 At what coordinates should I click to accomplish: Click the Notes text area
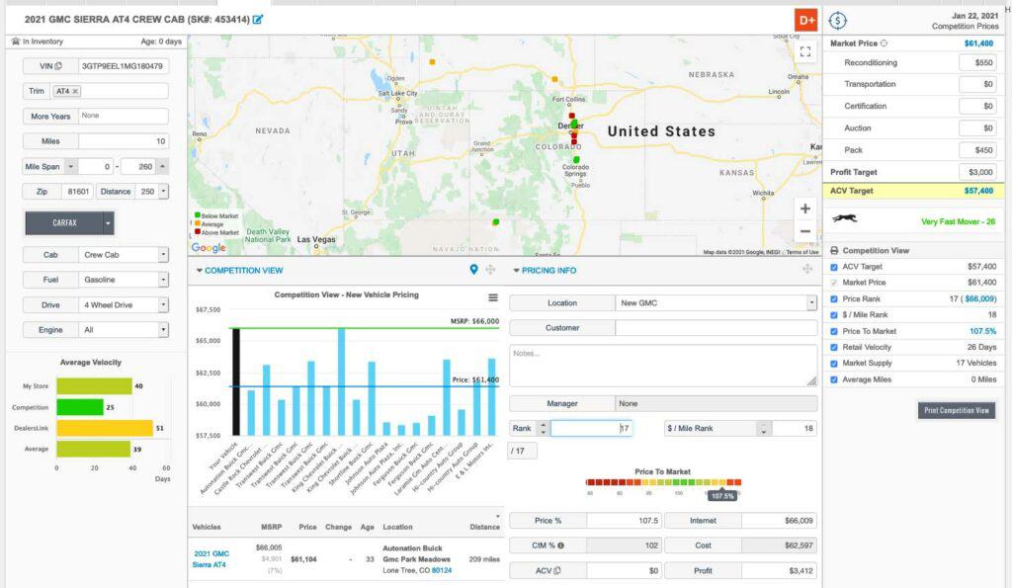[x=663, y=366]
